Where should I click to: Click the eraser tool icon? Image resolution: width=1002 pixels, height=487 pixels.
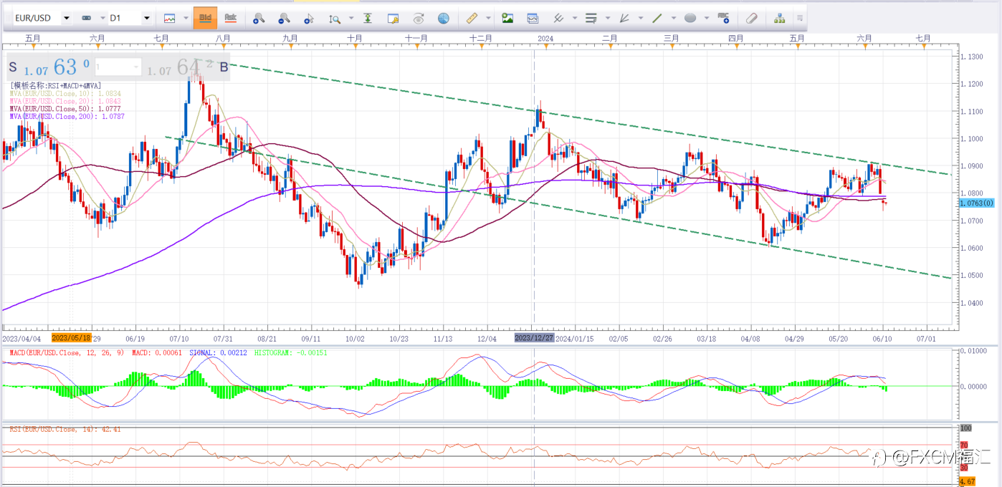tap(751, 18)
